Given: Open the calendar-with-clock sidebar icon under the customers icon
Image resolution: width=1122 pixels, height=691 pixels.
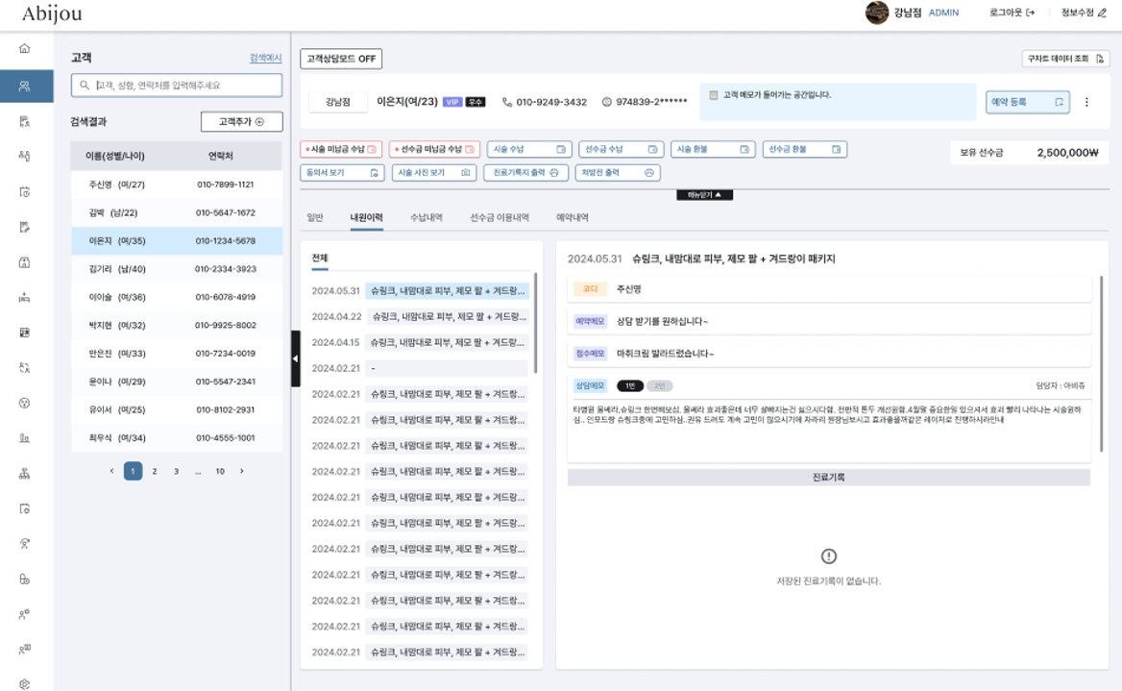Looking at the screenshot, I should tap(24, 192).
